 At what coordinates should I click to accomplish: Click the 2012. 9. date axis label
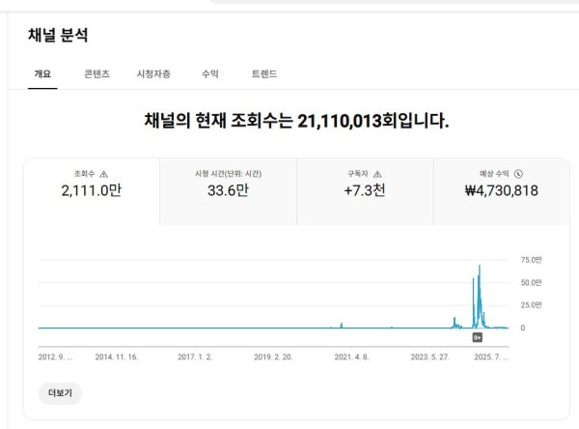coord(56,357)
